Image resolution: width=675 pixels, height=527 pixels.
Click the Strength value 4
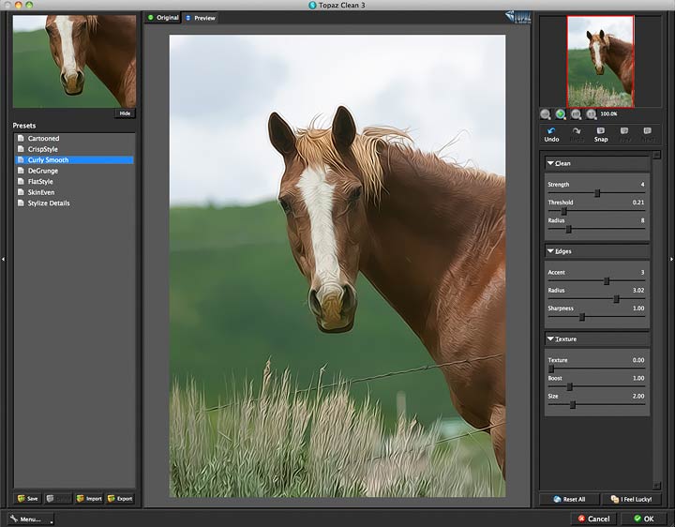point(642,185)
